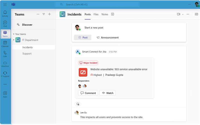200x125 pixels.
Task: Open settings and more ellipsis in title bar
Action: coord(189,4)
